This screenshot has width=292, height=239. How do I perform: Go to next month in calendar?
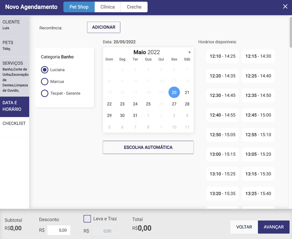click(190, 52)
